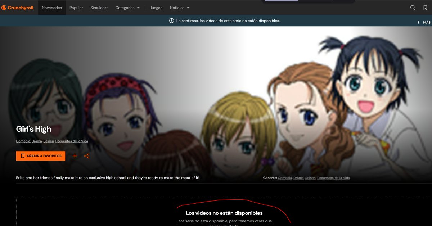The height and width of the screenshot is (226, 432).
Task: Click the share icon
Action: [87, 156]
